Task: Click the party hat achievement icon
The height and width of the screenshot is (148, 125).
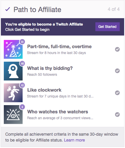Action: [x=13, y=49]
